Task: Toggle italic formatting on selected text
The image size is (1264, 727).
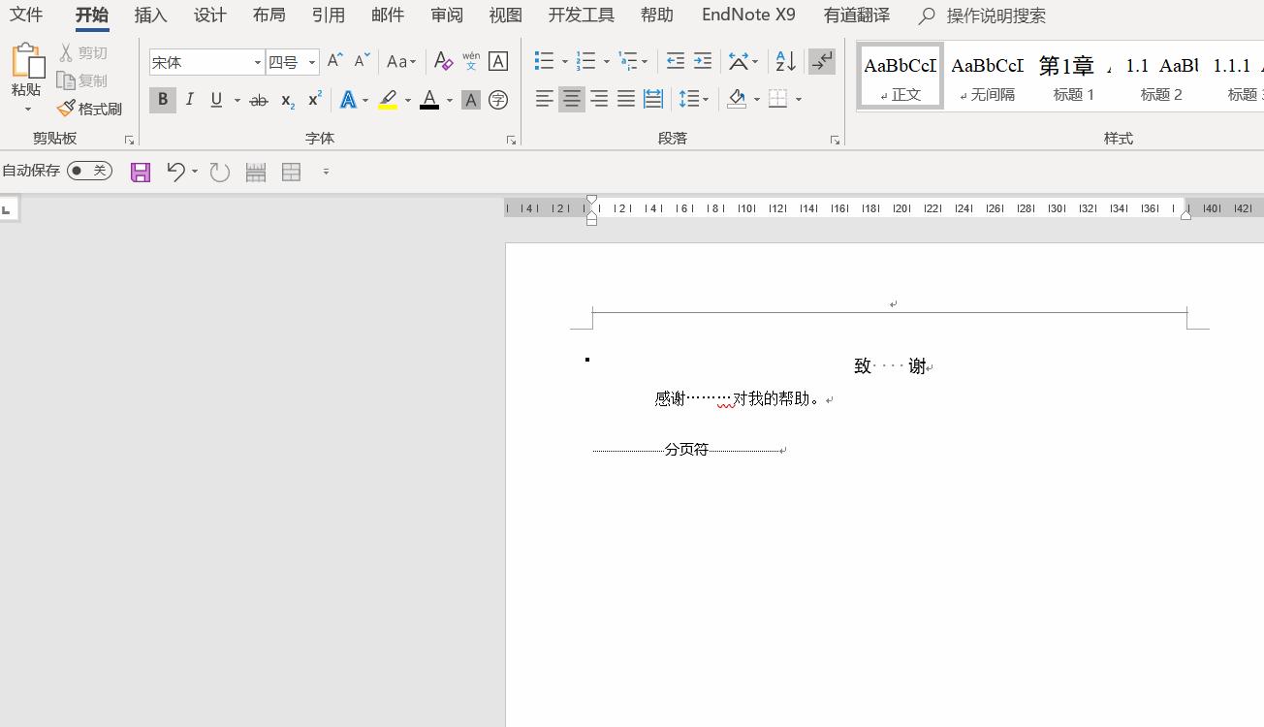Action: pos(189,99)
